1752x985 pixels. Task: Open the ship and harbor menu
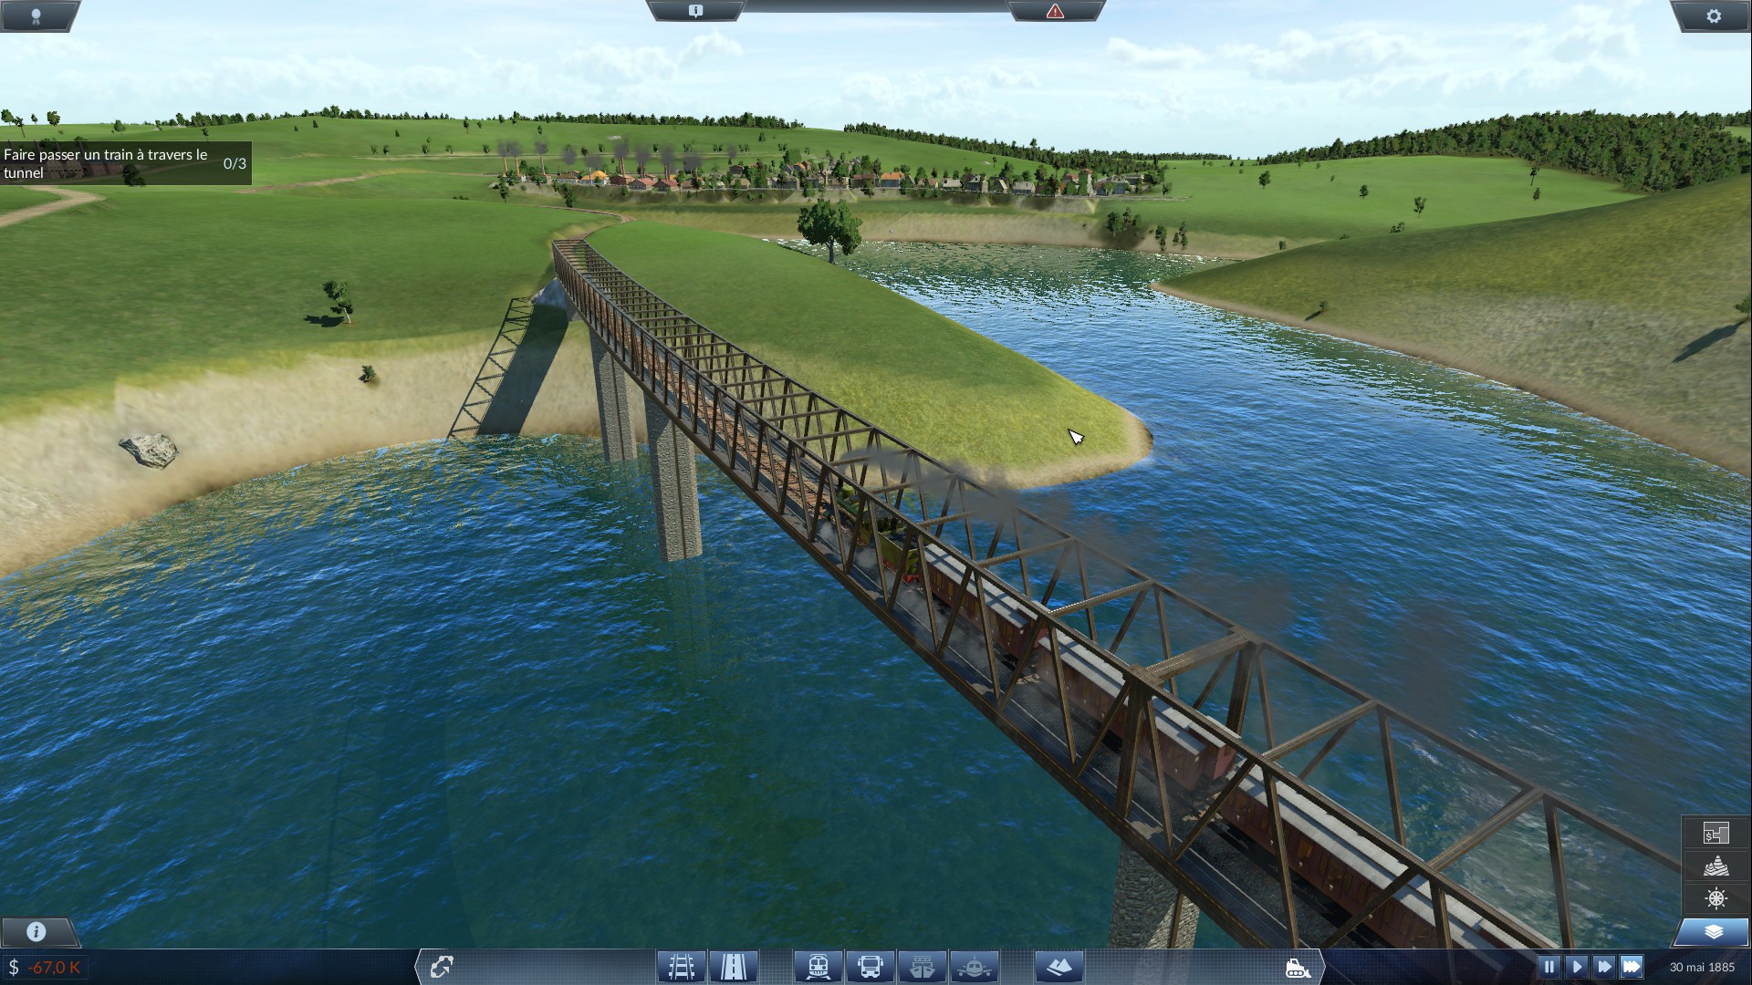pyautogui.click(x=922, y=966)
